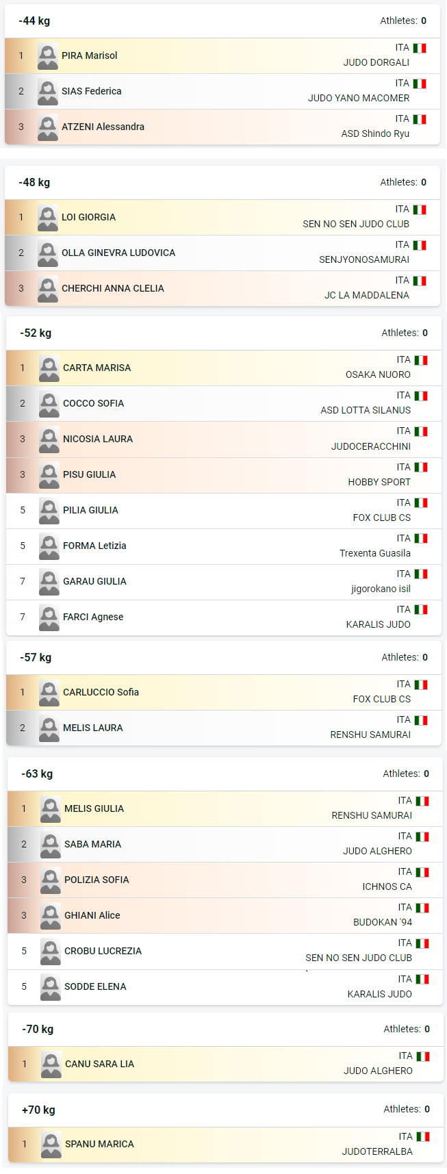Click the avatar icon of CARLUCCIO Sofia
The image size is (447, 1174).
click(x=49, y=693)
